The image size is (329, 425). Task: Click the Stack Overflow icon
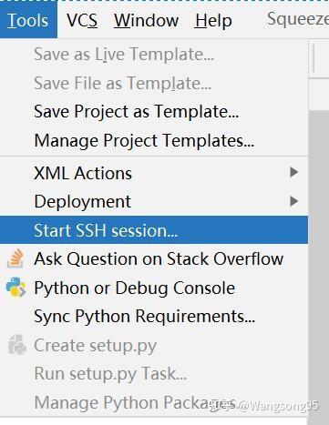click(15, 258)
